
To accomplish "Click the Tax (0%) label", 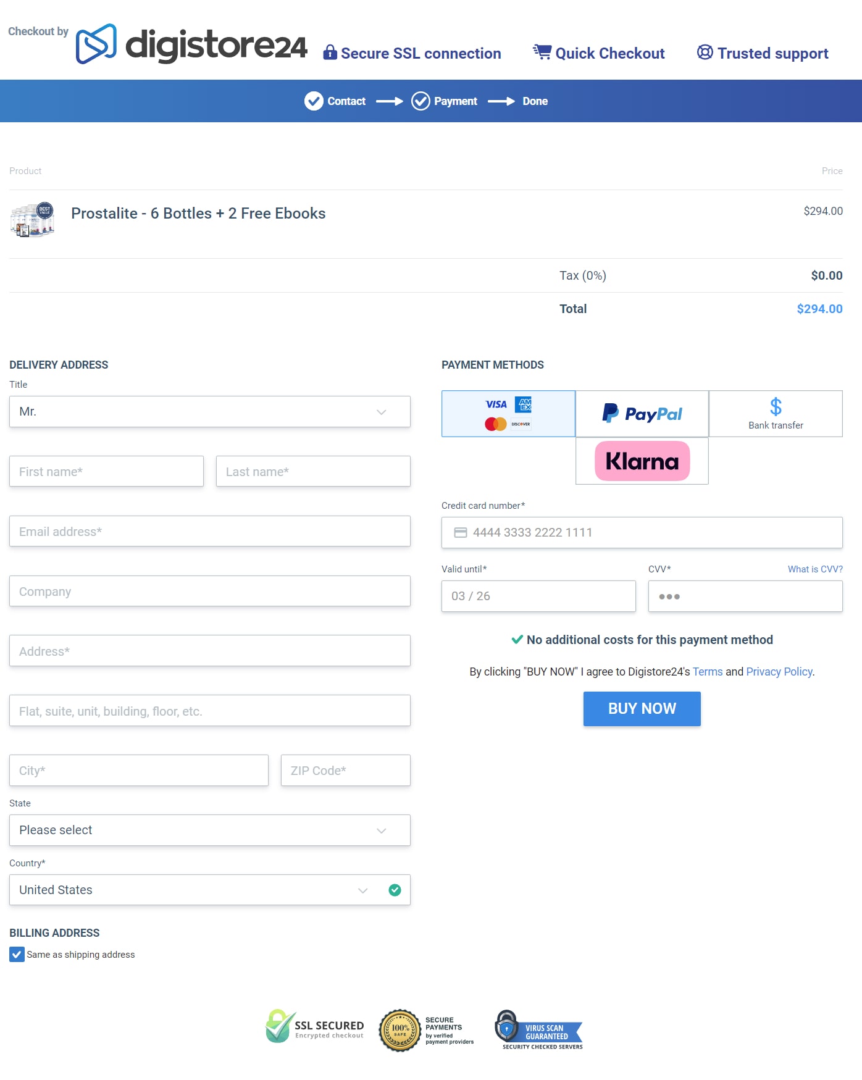I will tap(583, 275).
